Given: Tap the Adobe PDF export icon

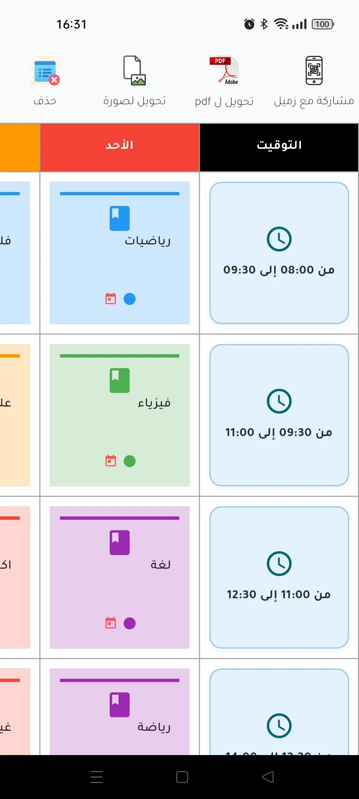Looking at the screenshot, I should click(x=224, y=71).
